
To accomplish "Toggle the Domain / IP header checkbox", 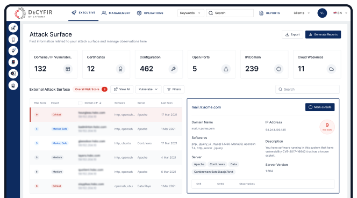I will [x=80, y=103].
